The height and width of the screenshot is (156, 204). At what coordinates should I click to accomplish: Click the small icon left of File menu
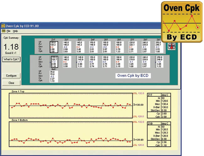click(3, 31)
